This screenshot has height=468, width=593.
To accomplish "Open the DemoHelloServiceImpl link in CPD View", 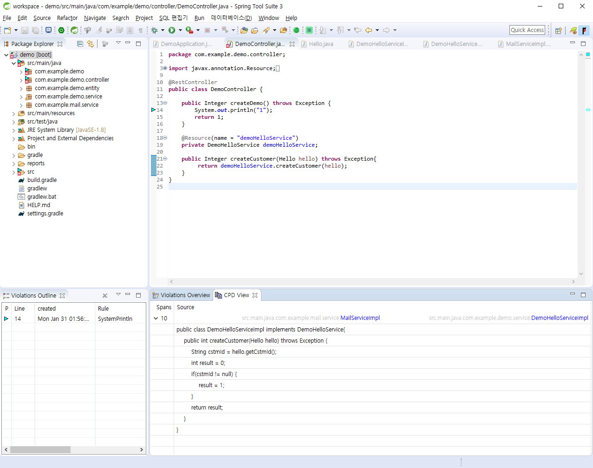I will [x=560, y=318].
